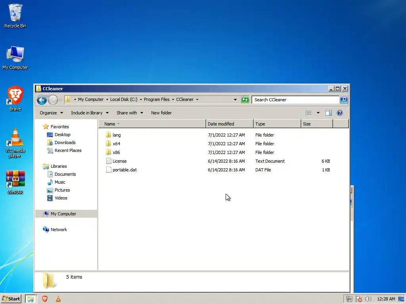
Task: Select the License text document icon
Action: tap(109, 161)
